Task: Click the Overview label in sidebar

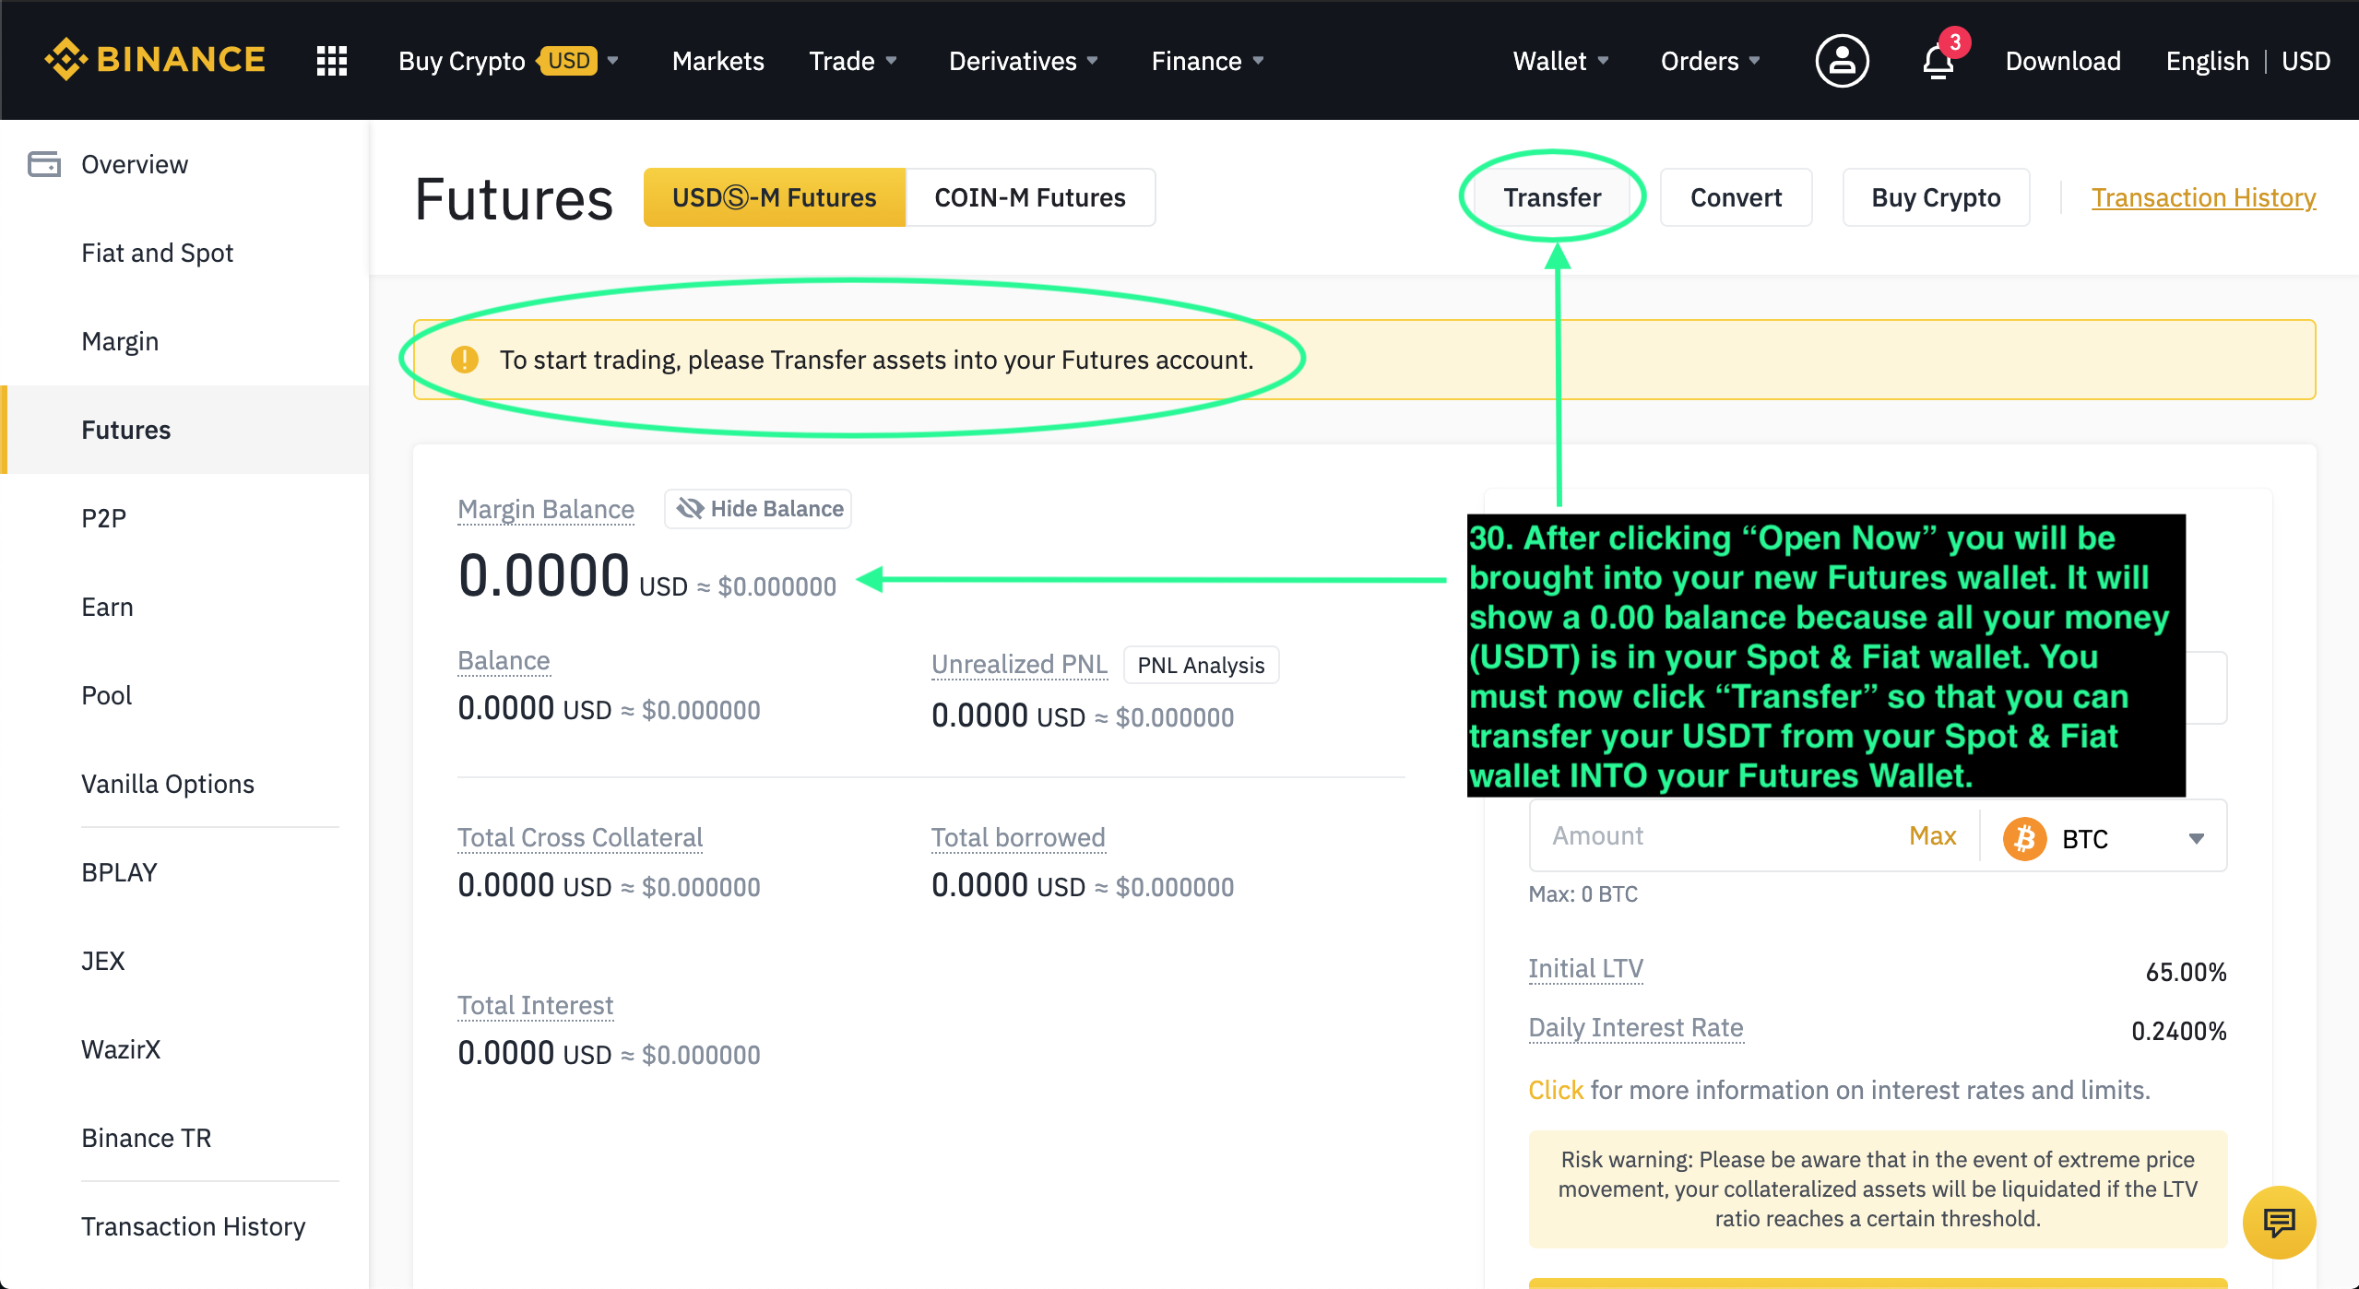Action: tap(135, 164)
